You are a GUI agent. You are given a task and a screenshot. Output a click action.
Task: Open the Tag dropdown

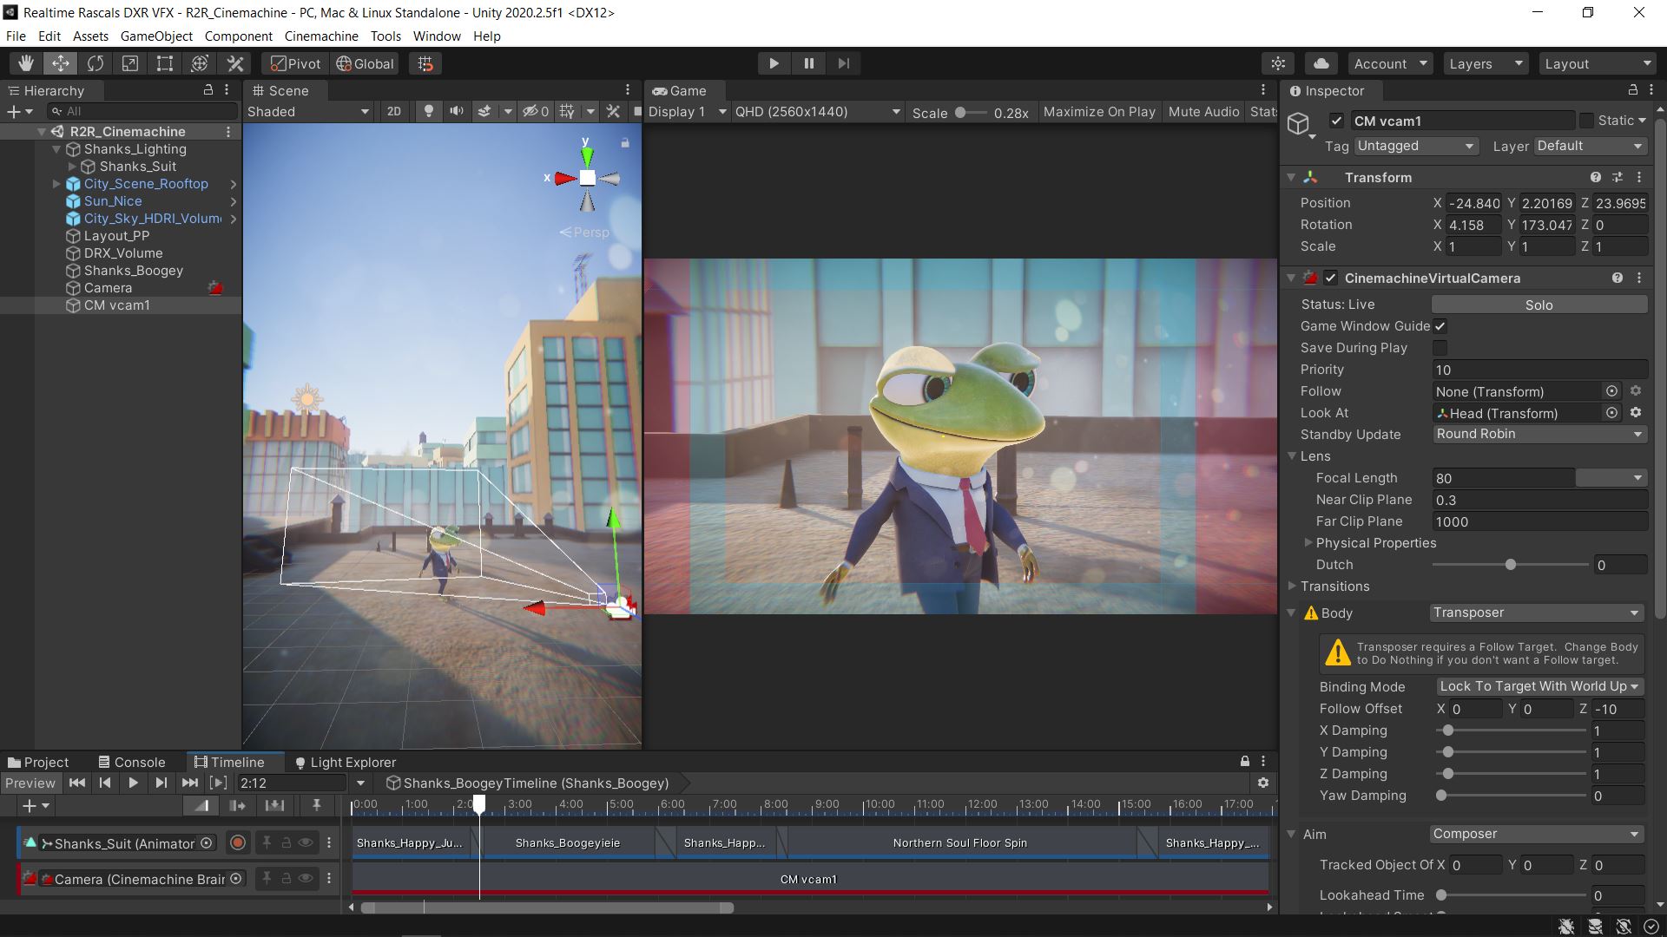(x=1415, y=146)
